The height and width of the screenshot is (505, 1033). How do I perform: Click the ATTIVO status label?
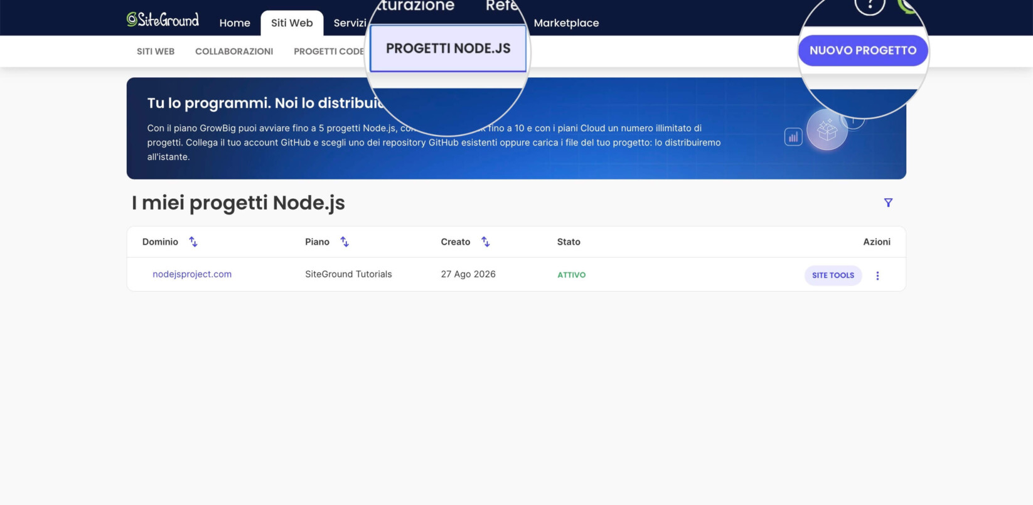tap(572, 275)
